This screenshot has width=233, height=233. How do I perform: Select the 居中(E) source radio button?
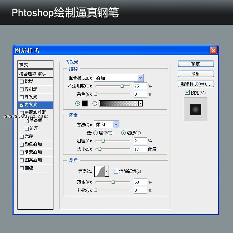pos(96,133)
